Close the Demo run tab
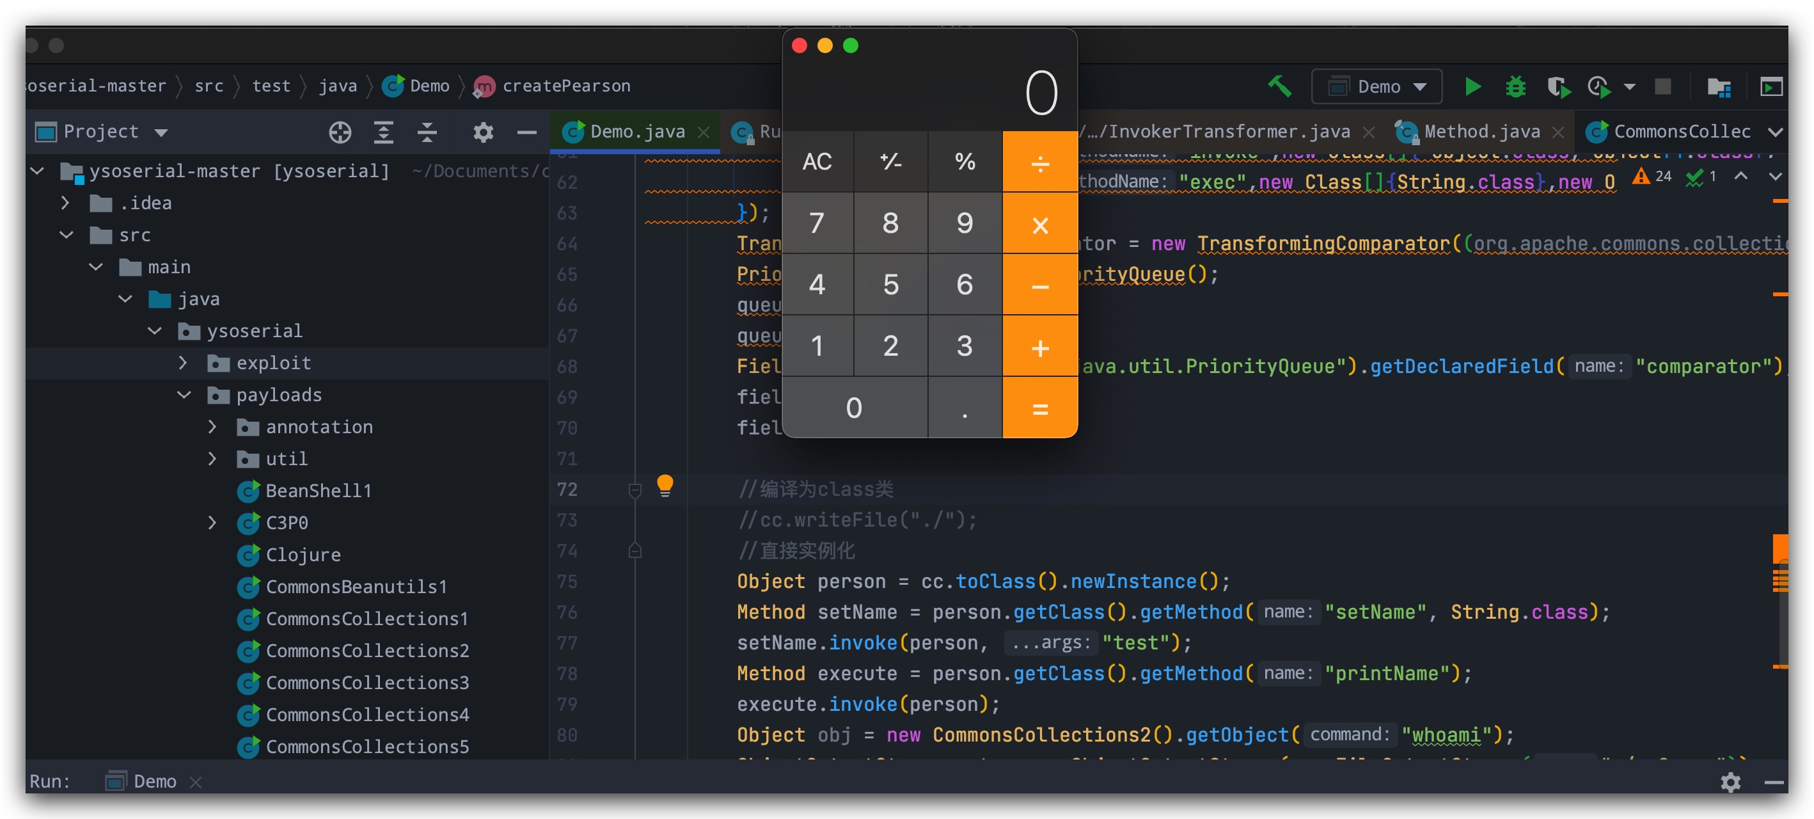The image size is (1814, 819). pyautogui.click(x=196, y=783)
